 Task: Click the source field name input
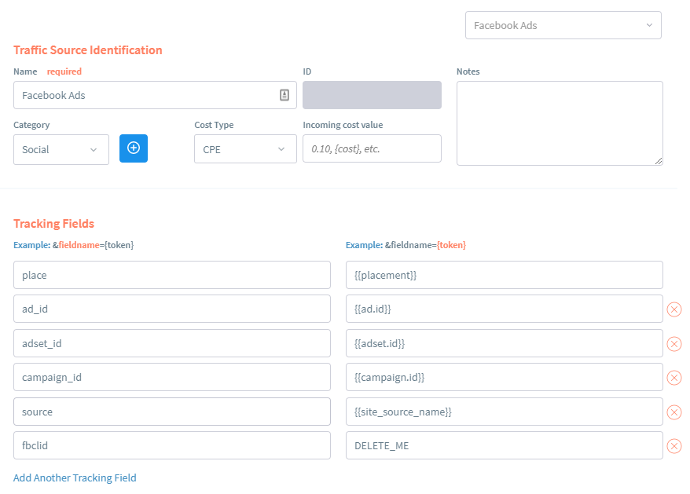pyautogui.click(x=172, y=412)
